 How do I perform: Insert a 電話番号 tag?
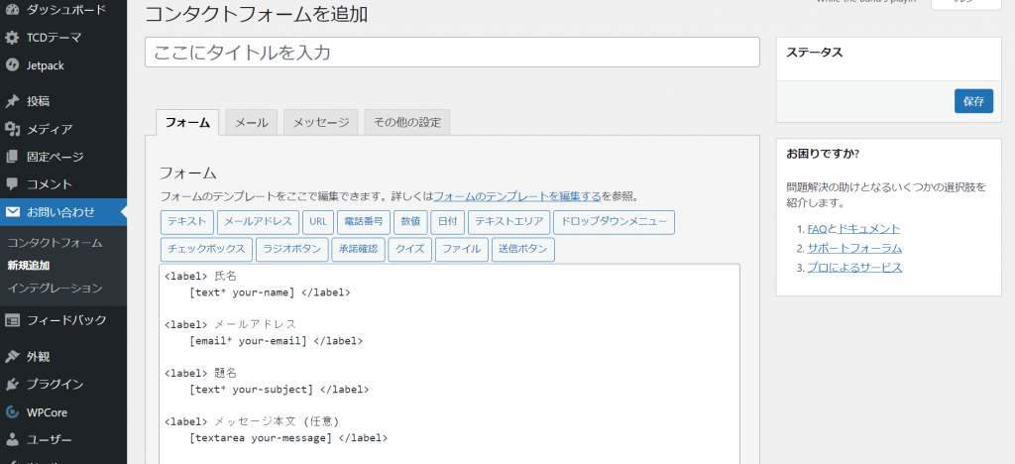364,222
